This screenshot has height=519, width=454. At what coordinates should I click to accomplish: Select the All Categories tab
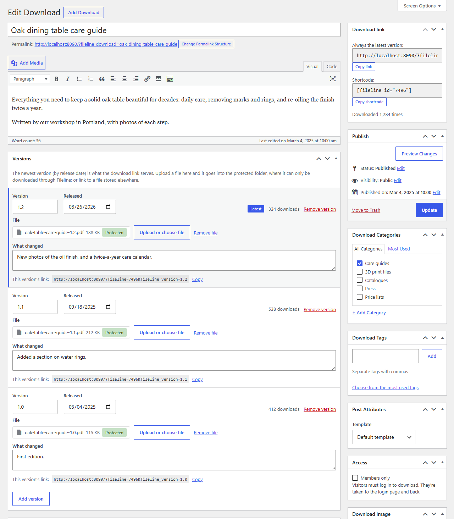(368, 249)
